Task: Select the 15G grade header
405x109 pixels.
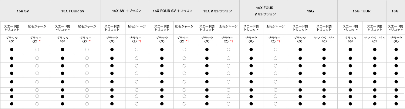Action: 312,11
